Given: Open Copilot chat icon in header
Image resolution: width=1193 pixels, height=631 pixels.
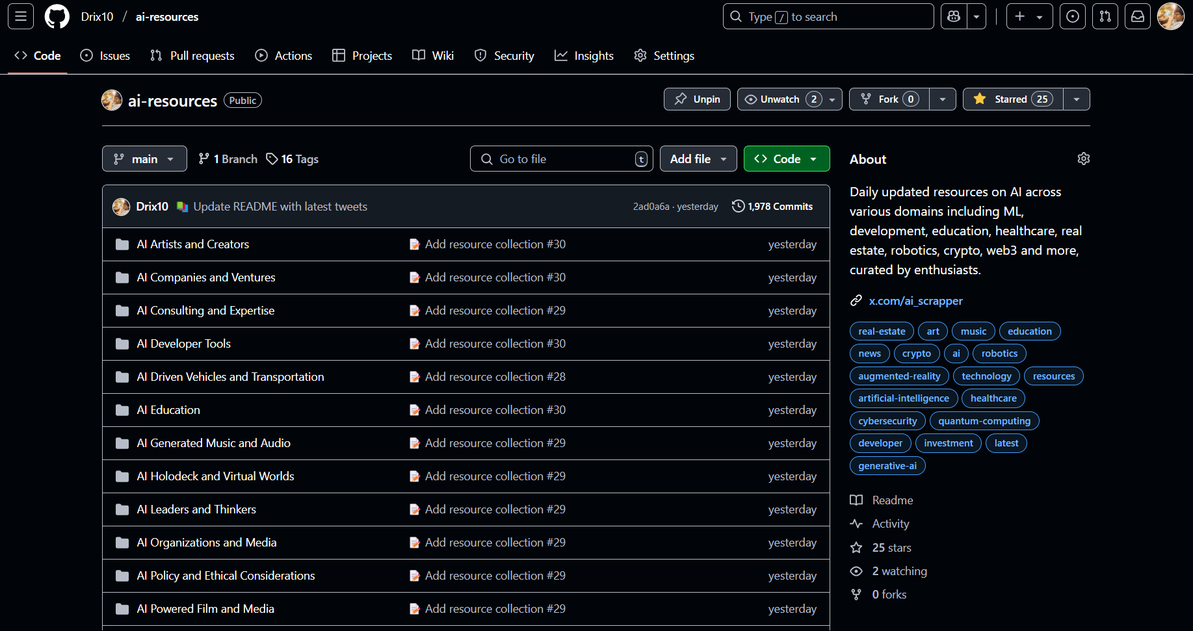Looking at the screenshot, I should (954, 16).
